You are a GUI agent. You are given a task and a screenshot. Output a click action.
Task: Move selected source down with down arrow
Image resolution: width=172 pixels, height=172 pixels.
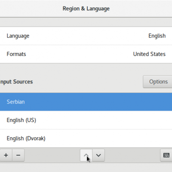[x=98, y=155]
